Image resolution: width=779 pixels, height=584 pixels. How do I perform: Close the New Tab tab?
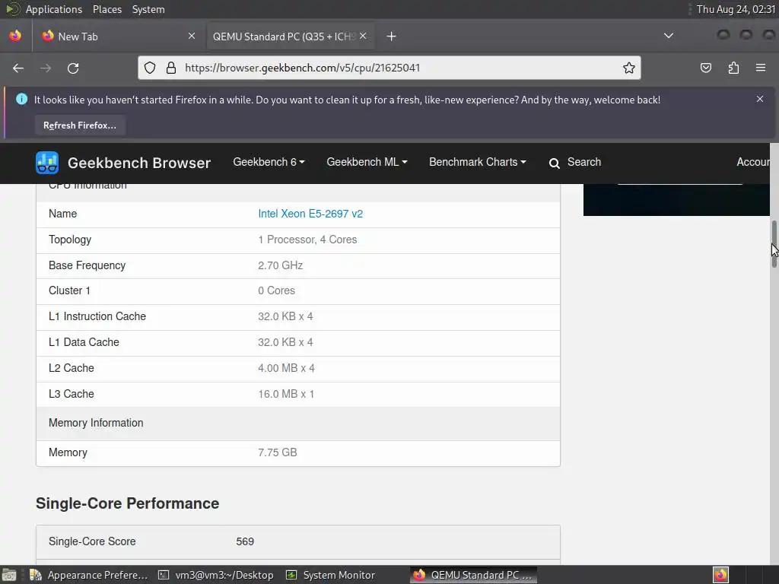point(192,36)
